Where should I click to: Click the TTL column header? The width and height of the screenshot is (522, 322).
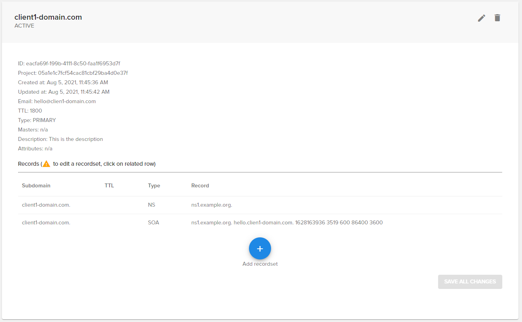(109, 185)
